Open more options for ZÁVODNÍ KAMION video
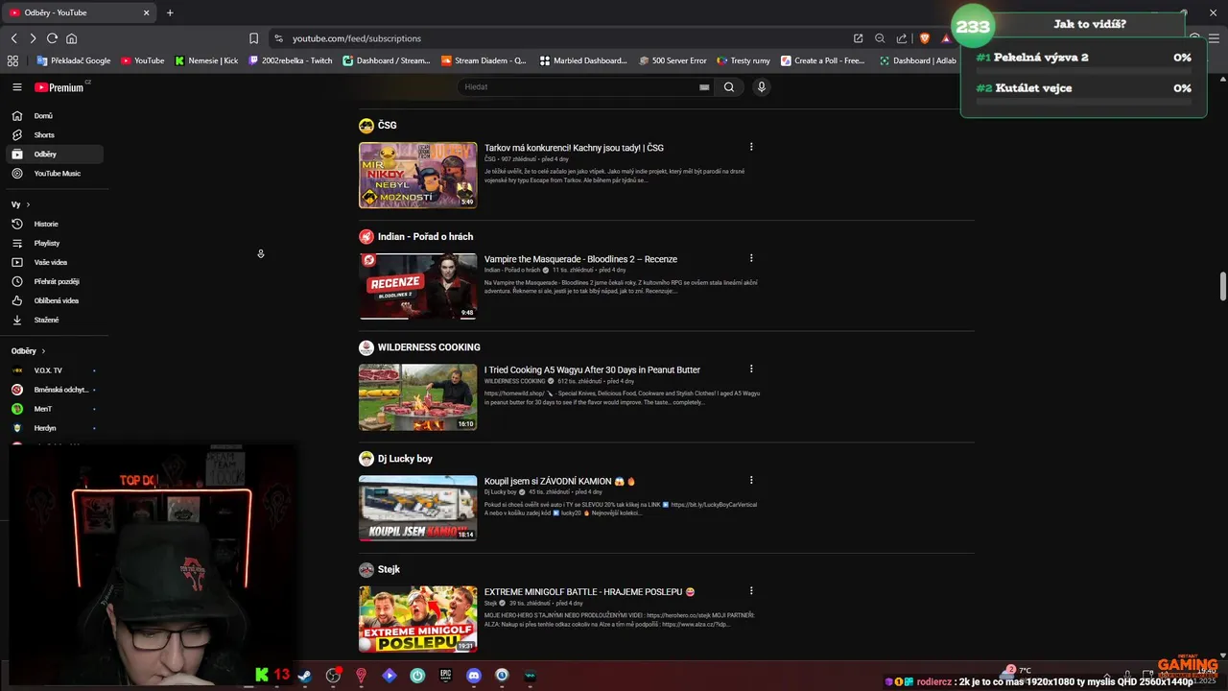 tap(751, 480)
